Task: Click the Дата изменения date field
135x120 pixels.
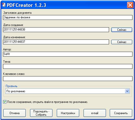Action: (x=56, y=42)
